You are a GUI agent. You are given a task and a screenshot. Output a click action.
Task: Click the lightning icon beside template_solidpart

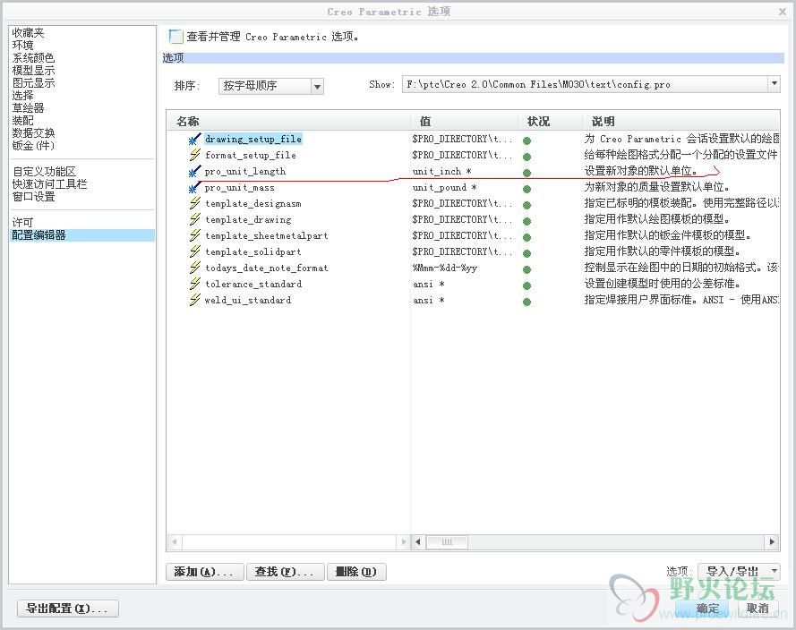[x=194, y=251]
